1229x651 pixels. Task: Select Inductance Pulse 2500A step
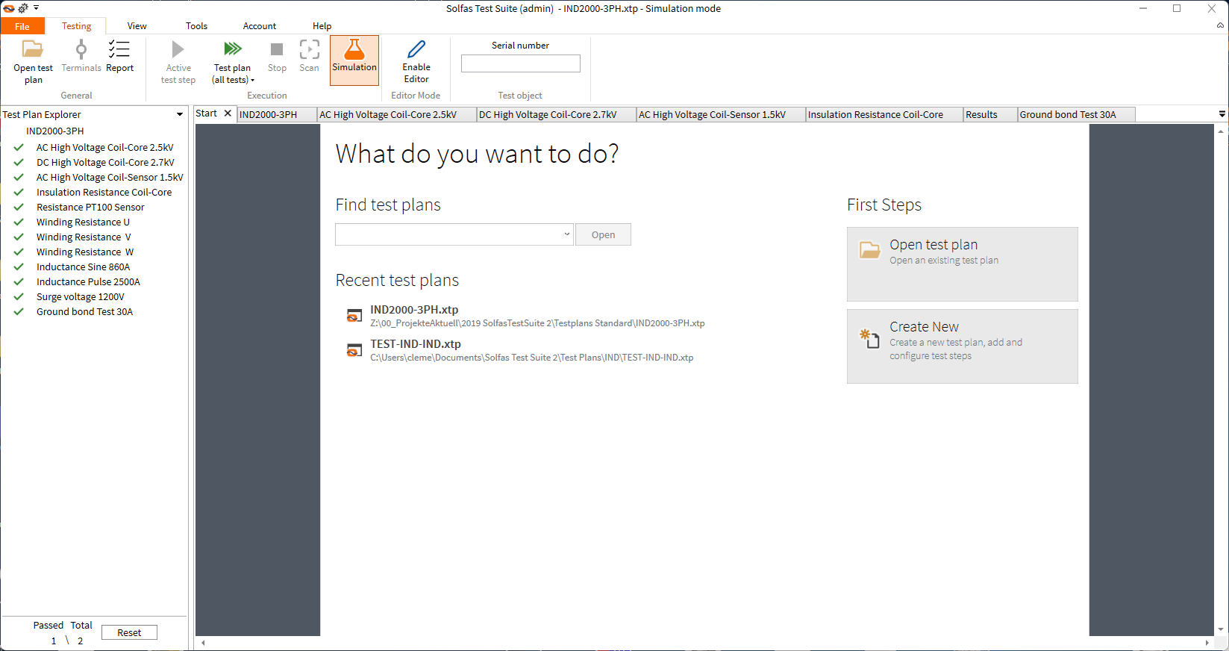coord(88,281)
